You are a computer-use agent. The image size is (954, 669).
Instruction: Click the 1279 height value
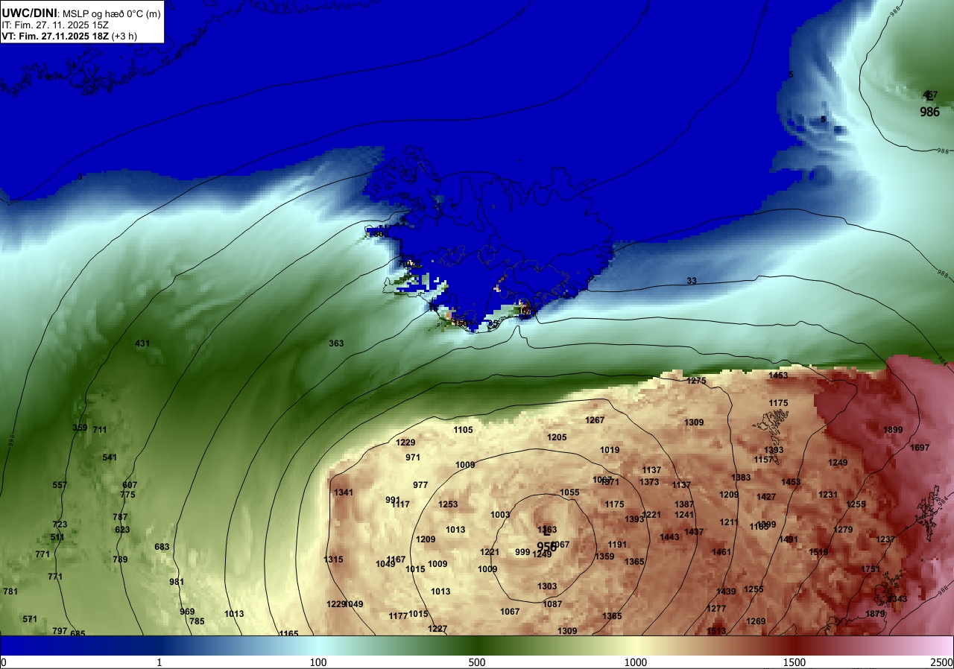pos(843,530)
